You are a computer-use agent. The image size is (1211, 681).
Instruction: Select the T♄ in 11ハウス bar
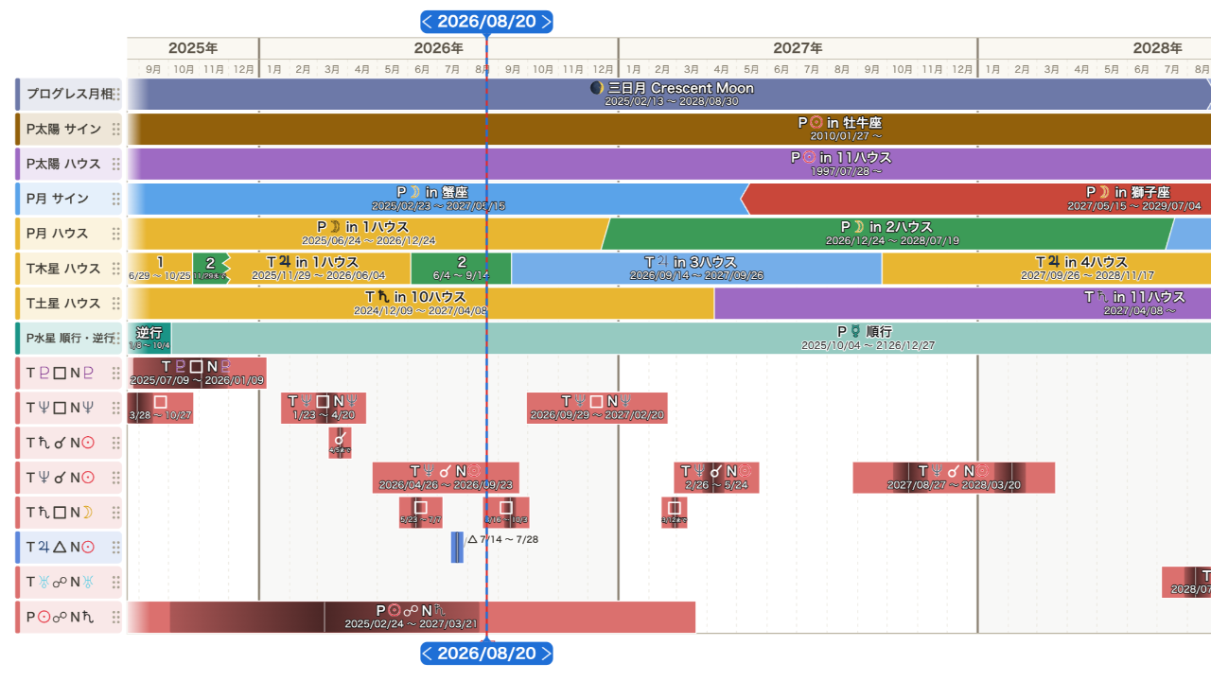tap(963, 304)
